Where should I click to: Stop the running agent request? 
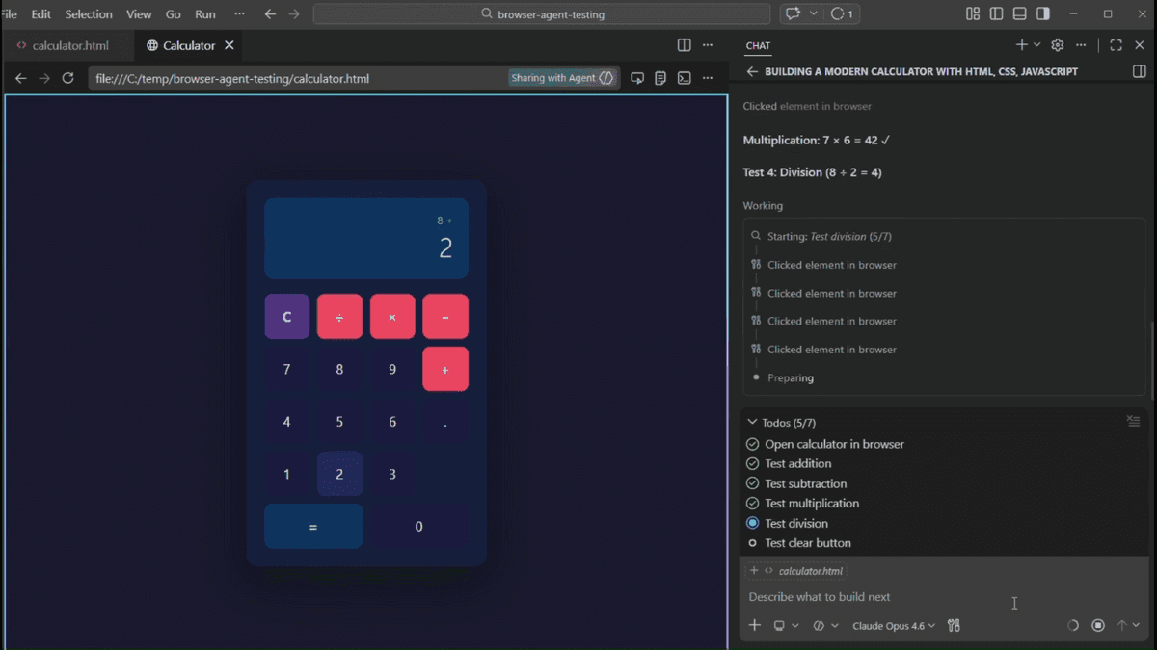coord(1098,626)
